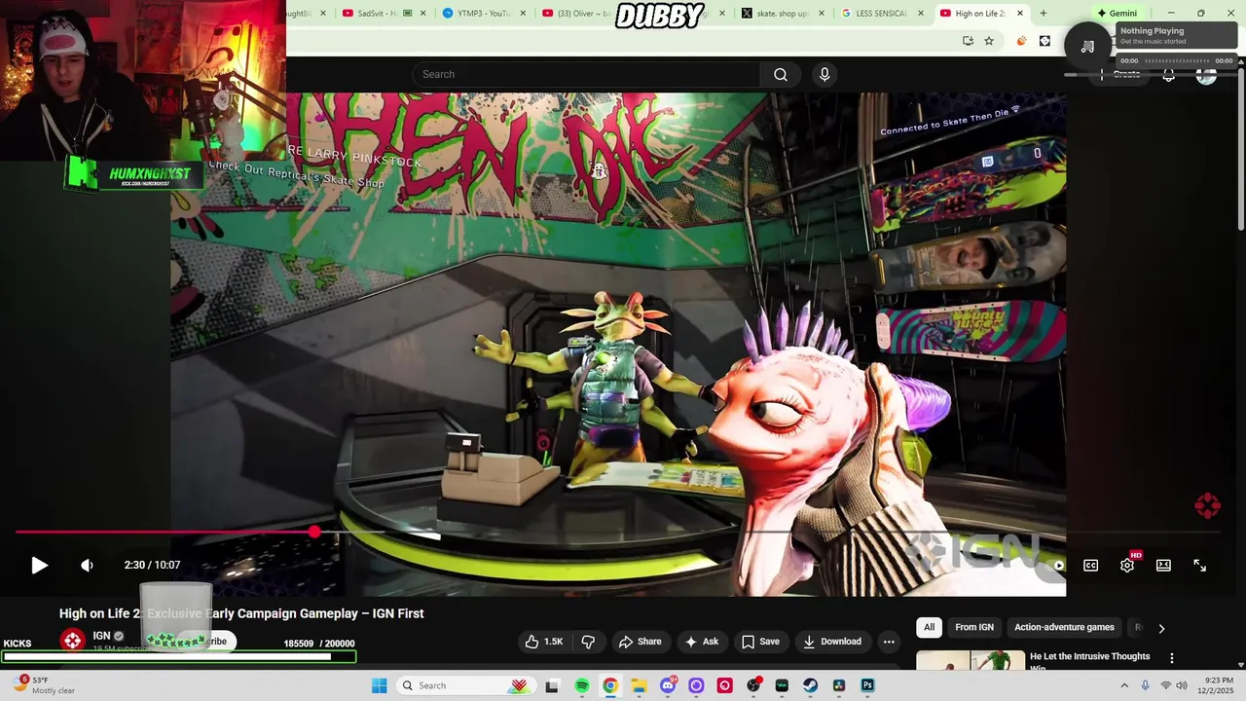Switch to the YTMP3 browser tab

(x=481, y=14)
